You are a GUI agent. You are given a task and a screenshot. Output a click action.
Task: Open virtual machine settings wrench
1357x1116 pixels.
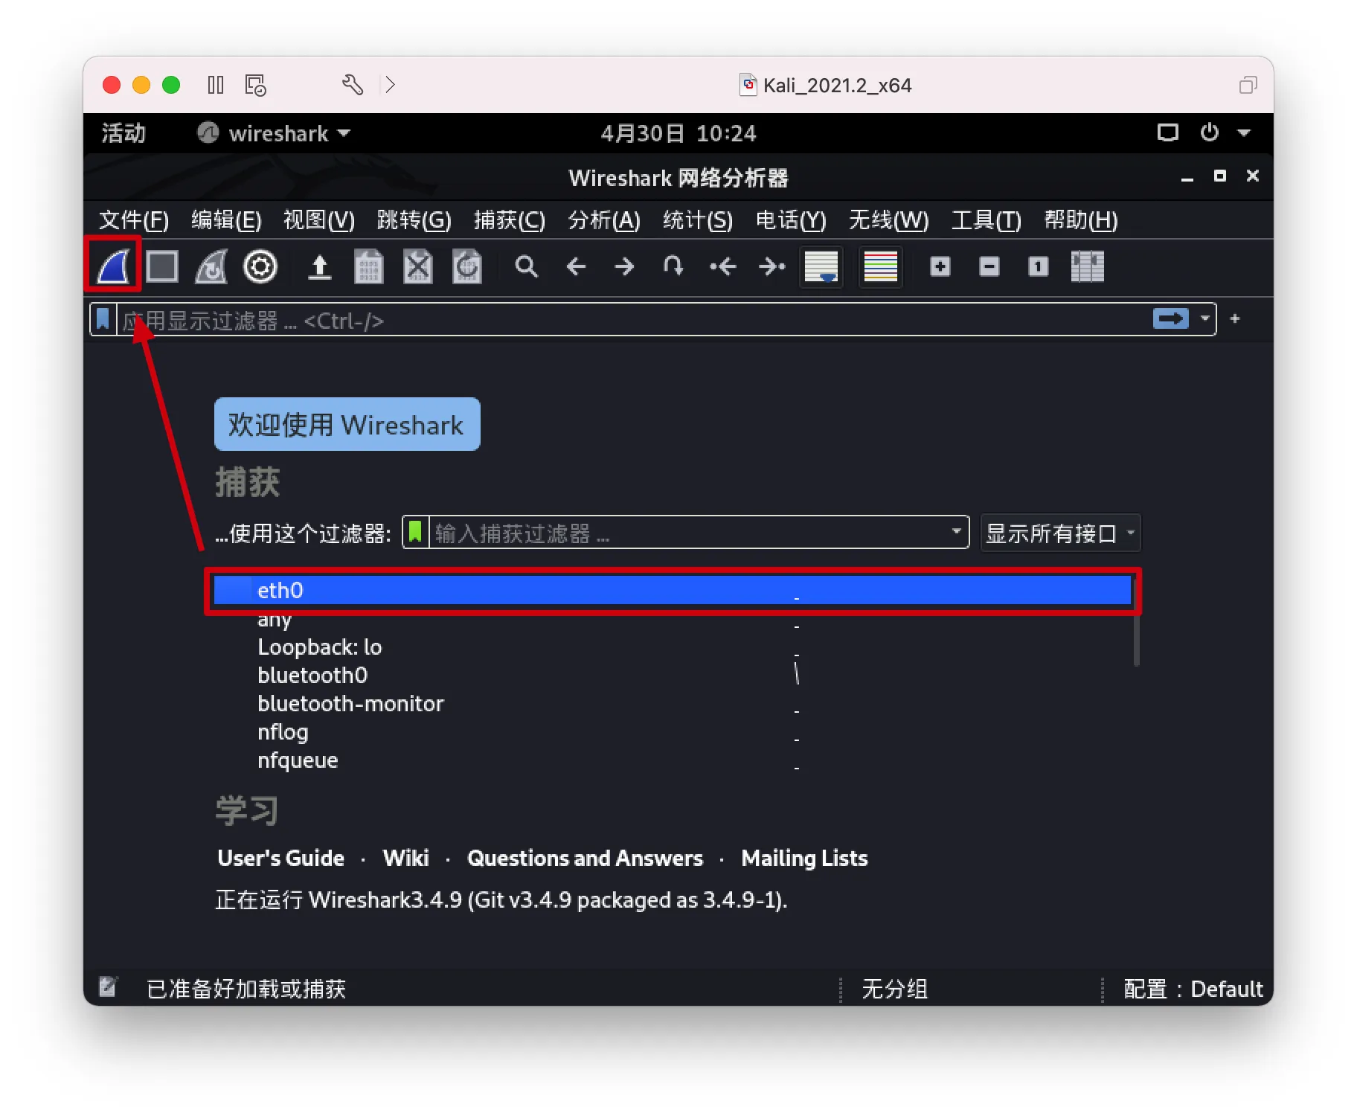353,85
